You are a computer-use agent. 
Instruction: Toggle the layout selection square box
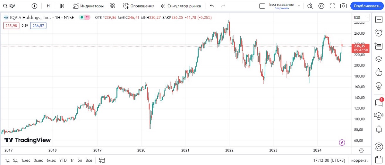(x=262, y=6)
